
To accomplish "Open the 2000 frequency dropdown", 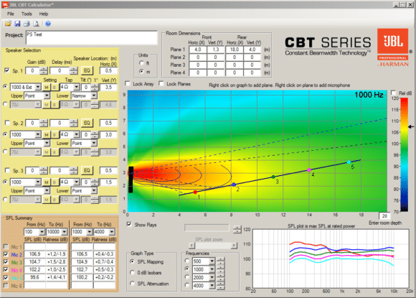I will click(x=212, y=278).
